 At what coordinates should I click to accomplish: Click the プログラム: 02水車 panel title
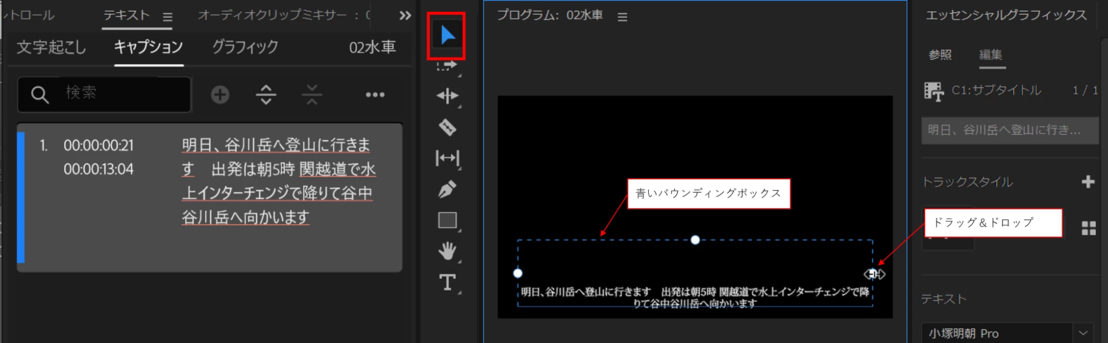550,16
